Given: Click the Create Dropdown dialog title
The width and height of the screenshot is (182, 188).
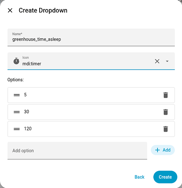Looking at the screenshot, I should pos(43,11).
